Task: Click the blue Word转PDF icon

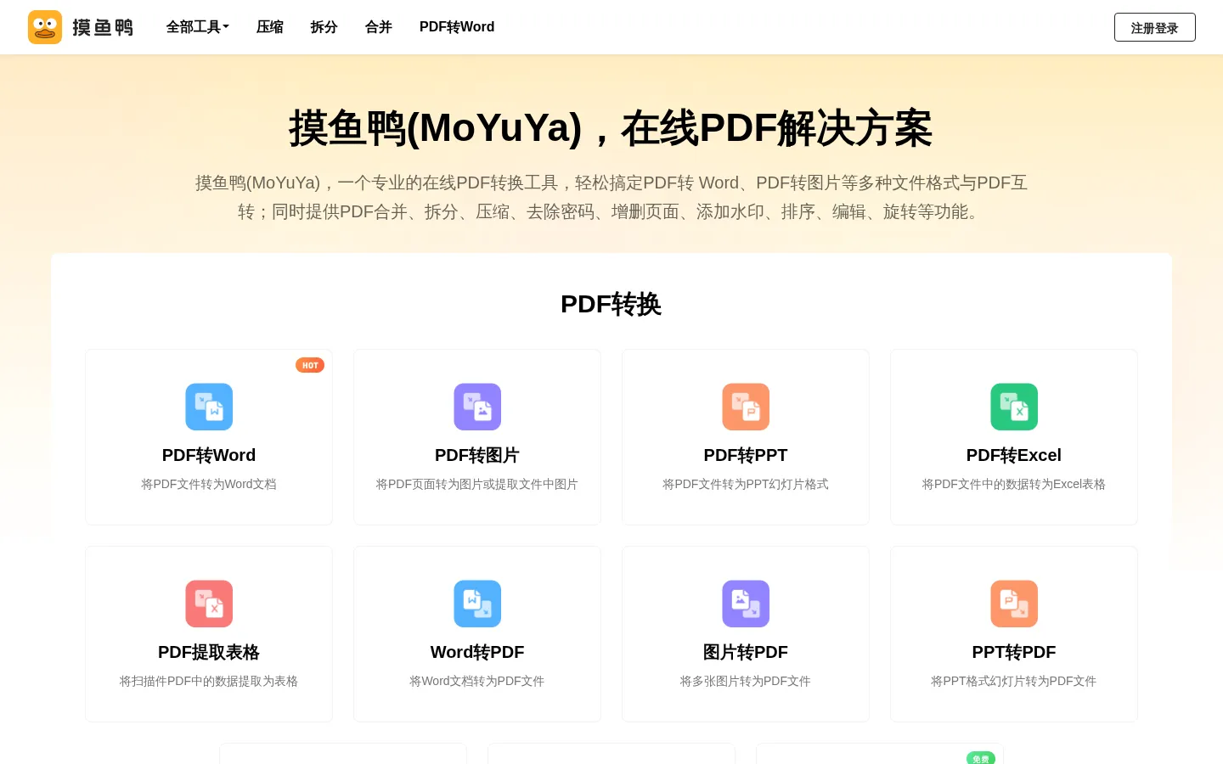Action: pyautogui.click(x=477, y=604)
